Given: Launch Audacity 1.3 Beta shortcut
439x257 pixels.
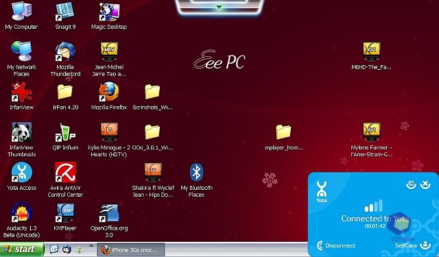Looking at the screenshot, I should pos(21,220).
